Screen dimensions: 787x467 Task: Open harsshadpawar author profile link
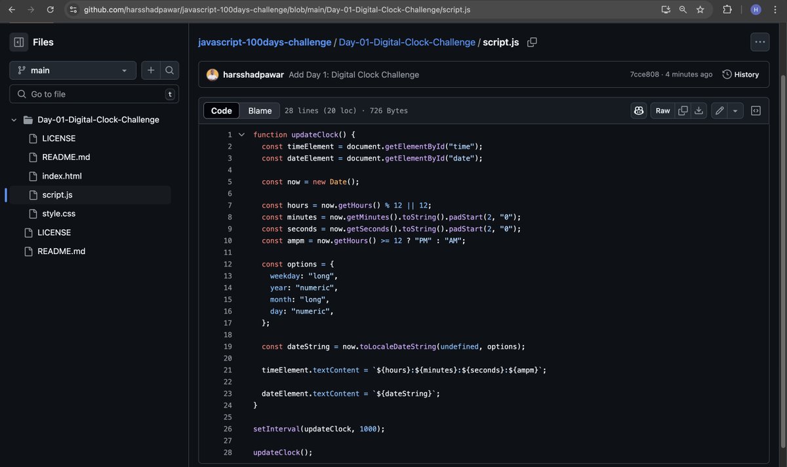(x=253, y=75)
